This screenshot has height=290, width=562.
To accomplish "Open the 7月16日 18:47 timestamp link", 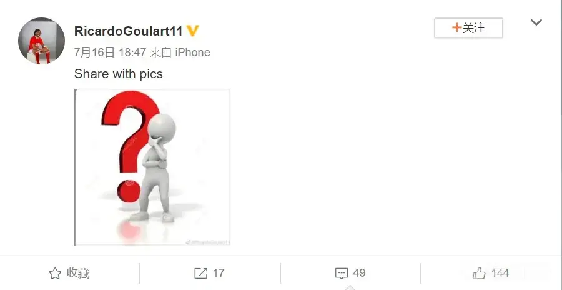I will click(x=110, y=52).
